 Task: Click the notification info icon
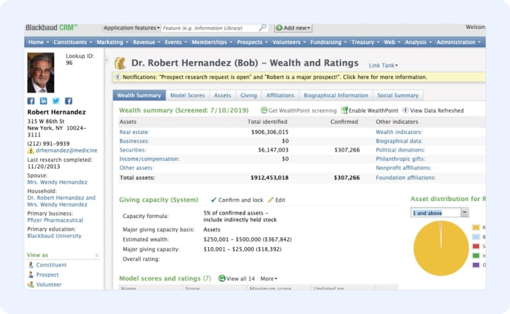[118, 77]
